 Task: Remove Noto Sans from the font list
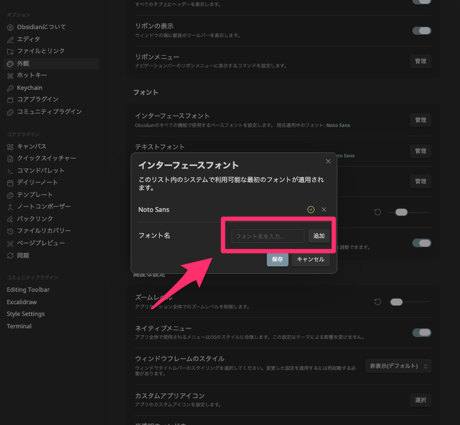point(324,209)
